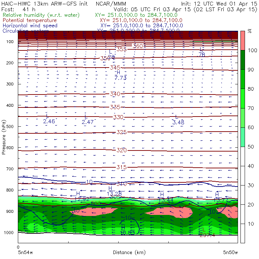Click the red XY coordinates line for temperature
The height and width of the screenshot is (259, 259).
point(141,20)
